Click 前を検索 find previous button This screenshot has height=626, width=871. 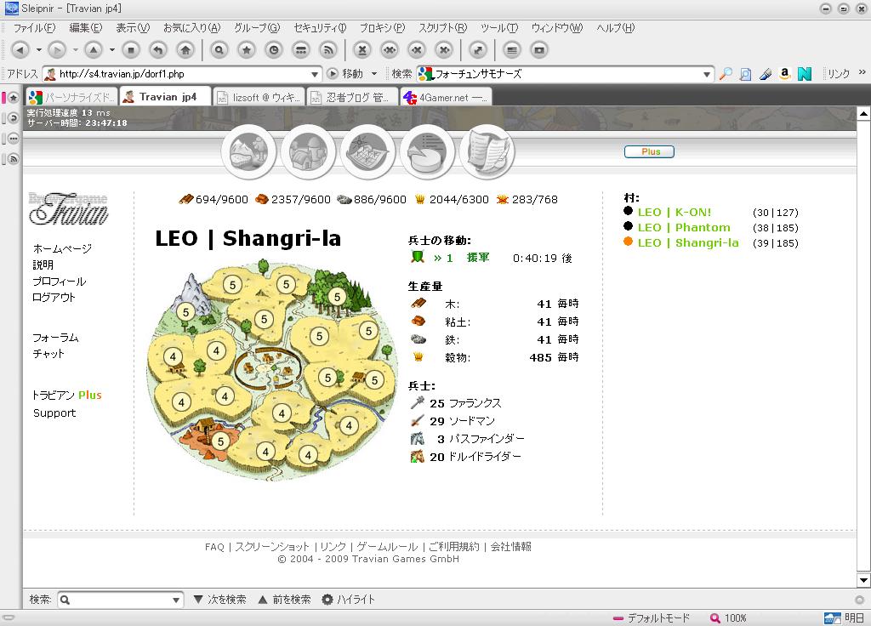point(285,600)
